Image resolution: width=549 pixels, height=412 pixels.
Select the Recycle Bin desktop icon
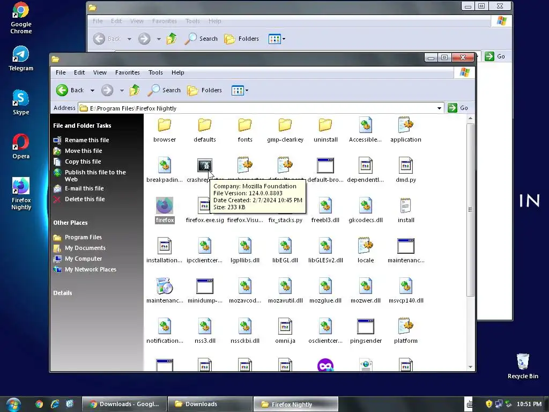click(x=523, y=366)
